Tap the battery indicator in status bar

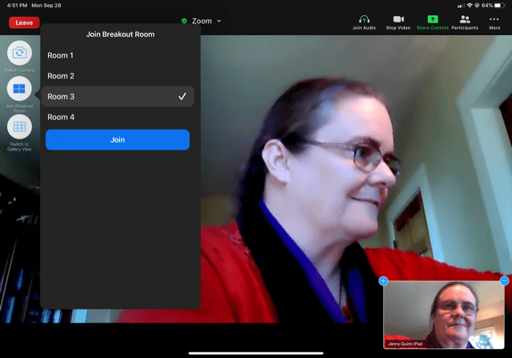point(500,5)
